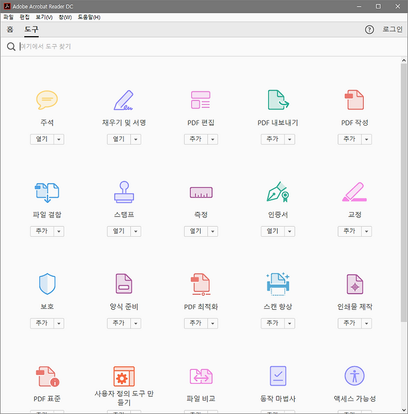Select the 스탬프 stamp icon
Screen dimensions: 408x414
pos(124,192)
